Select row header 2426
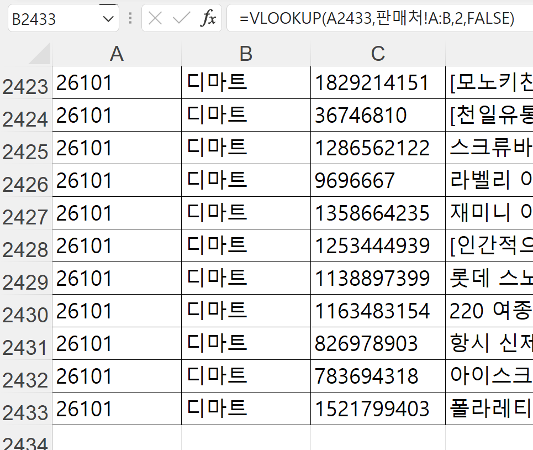Image resolution: width=533 pixels, height=450 pixels. 26,181
